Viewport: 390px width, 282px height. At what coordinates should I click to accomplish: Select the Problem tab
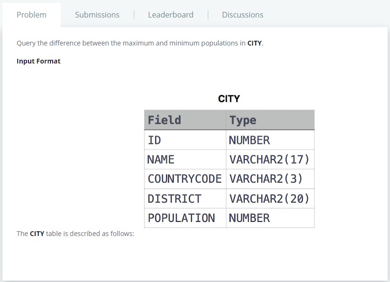pyautogui.click(x=32, y=15)
